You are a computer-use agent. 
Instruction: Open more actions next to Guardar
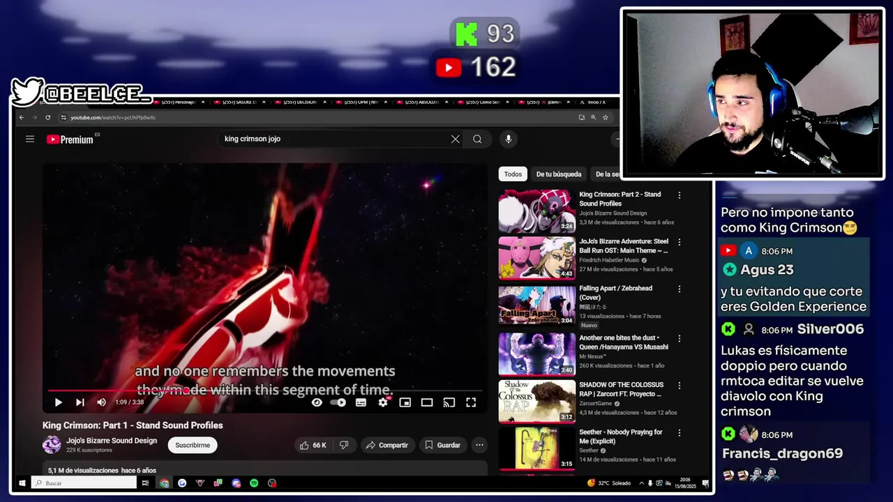point(479,445)
